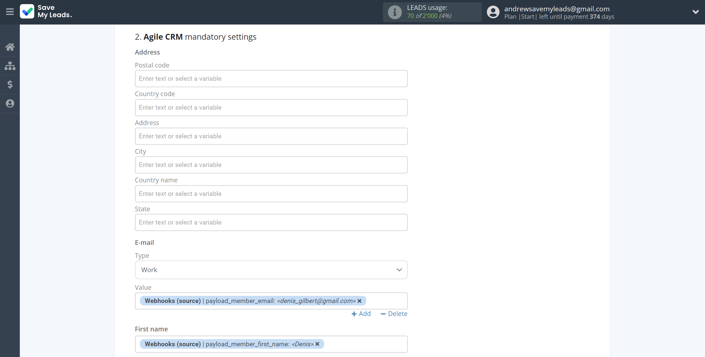The height and width of the screenshot is (357, 705).
Task: Remove the payload_member_first_name variable tag
Action: click(317, 344)
